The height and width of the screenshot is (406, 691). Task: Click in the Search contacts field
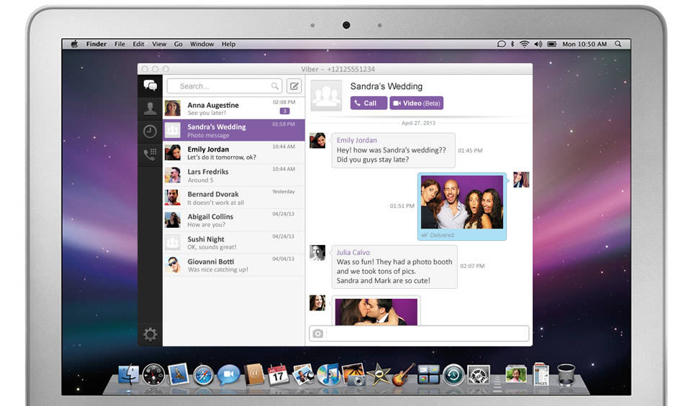point(225,86)
